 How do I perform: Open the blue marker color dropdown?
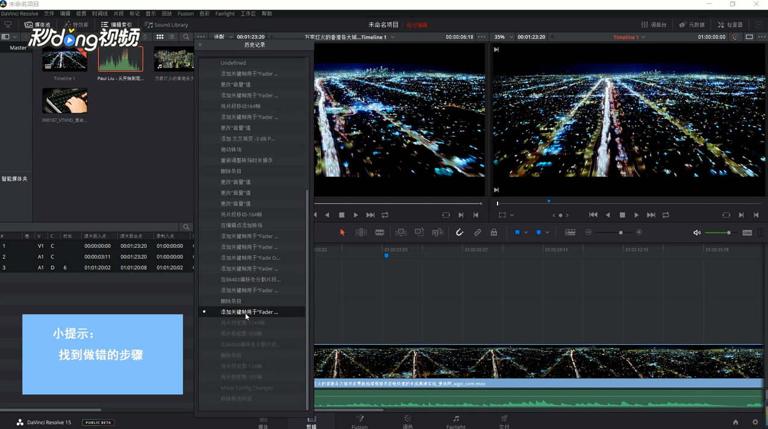[547, 233]
